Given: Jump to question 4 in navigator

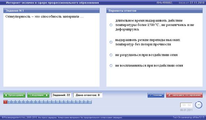Looking at the screenshot, I should (17, 102).
